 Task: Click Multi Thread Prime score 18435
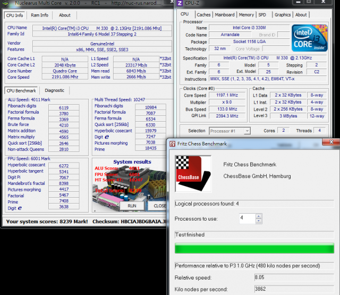point(150,148)
